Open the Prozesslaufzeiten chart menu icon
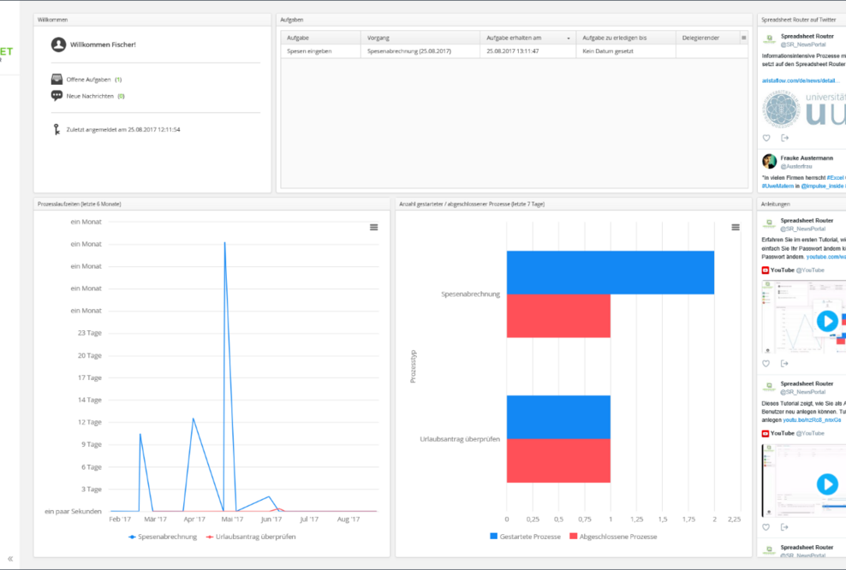The image size is (846, 570). point(373,227)
